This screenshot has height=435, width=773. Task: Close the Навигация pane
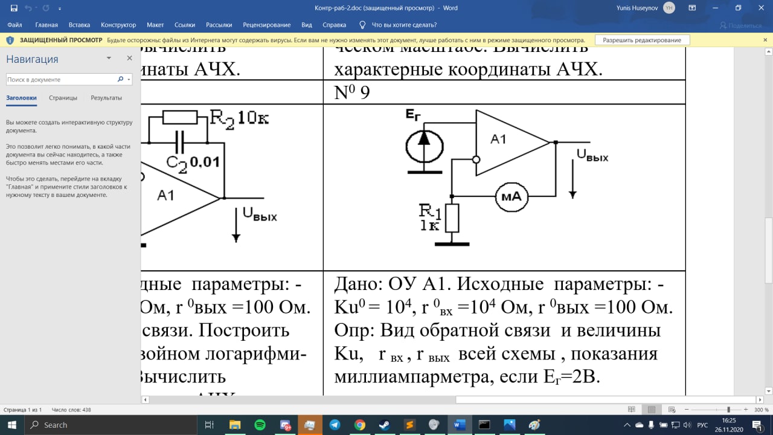click(129, 59)
